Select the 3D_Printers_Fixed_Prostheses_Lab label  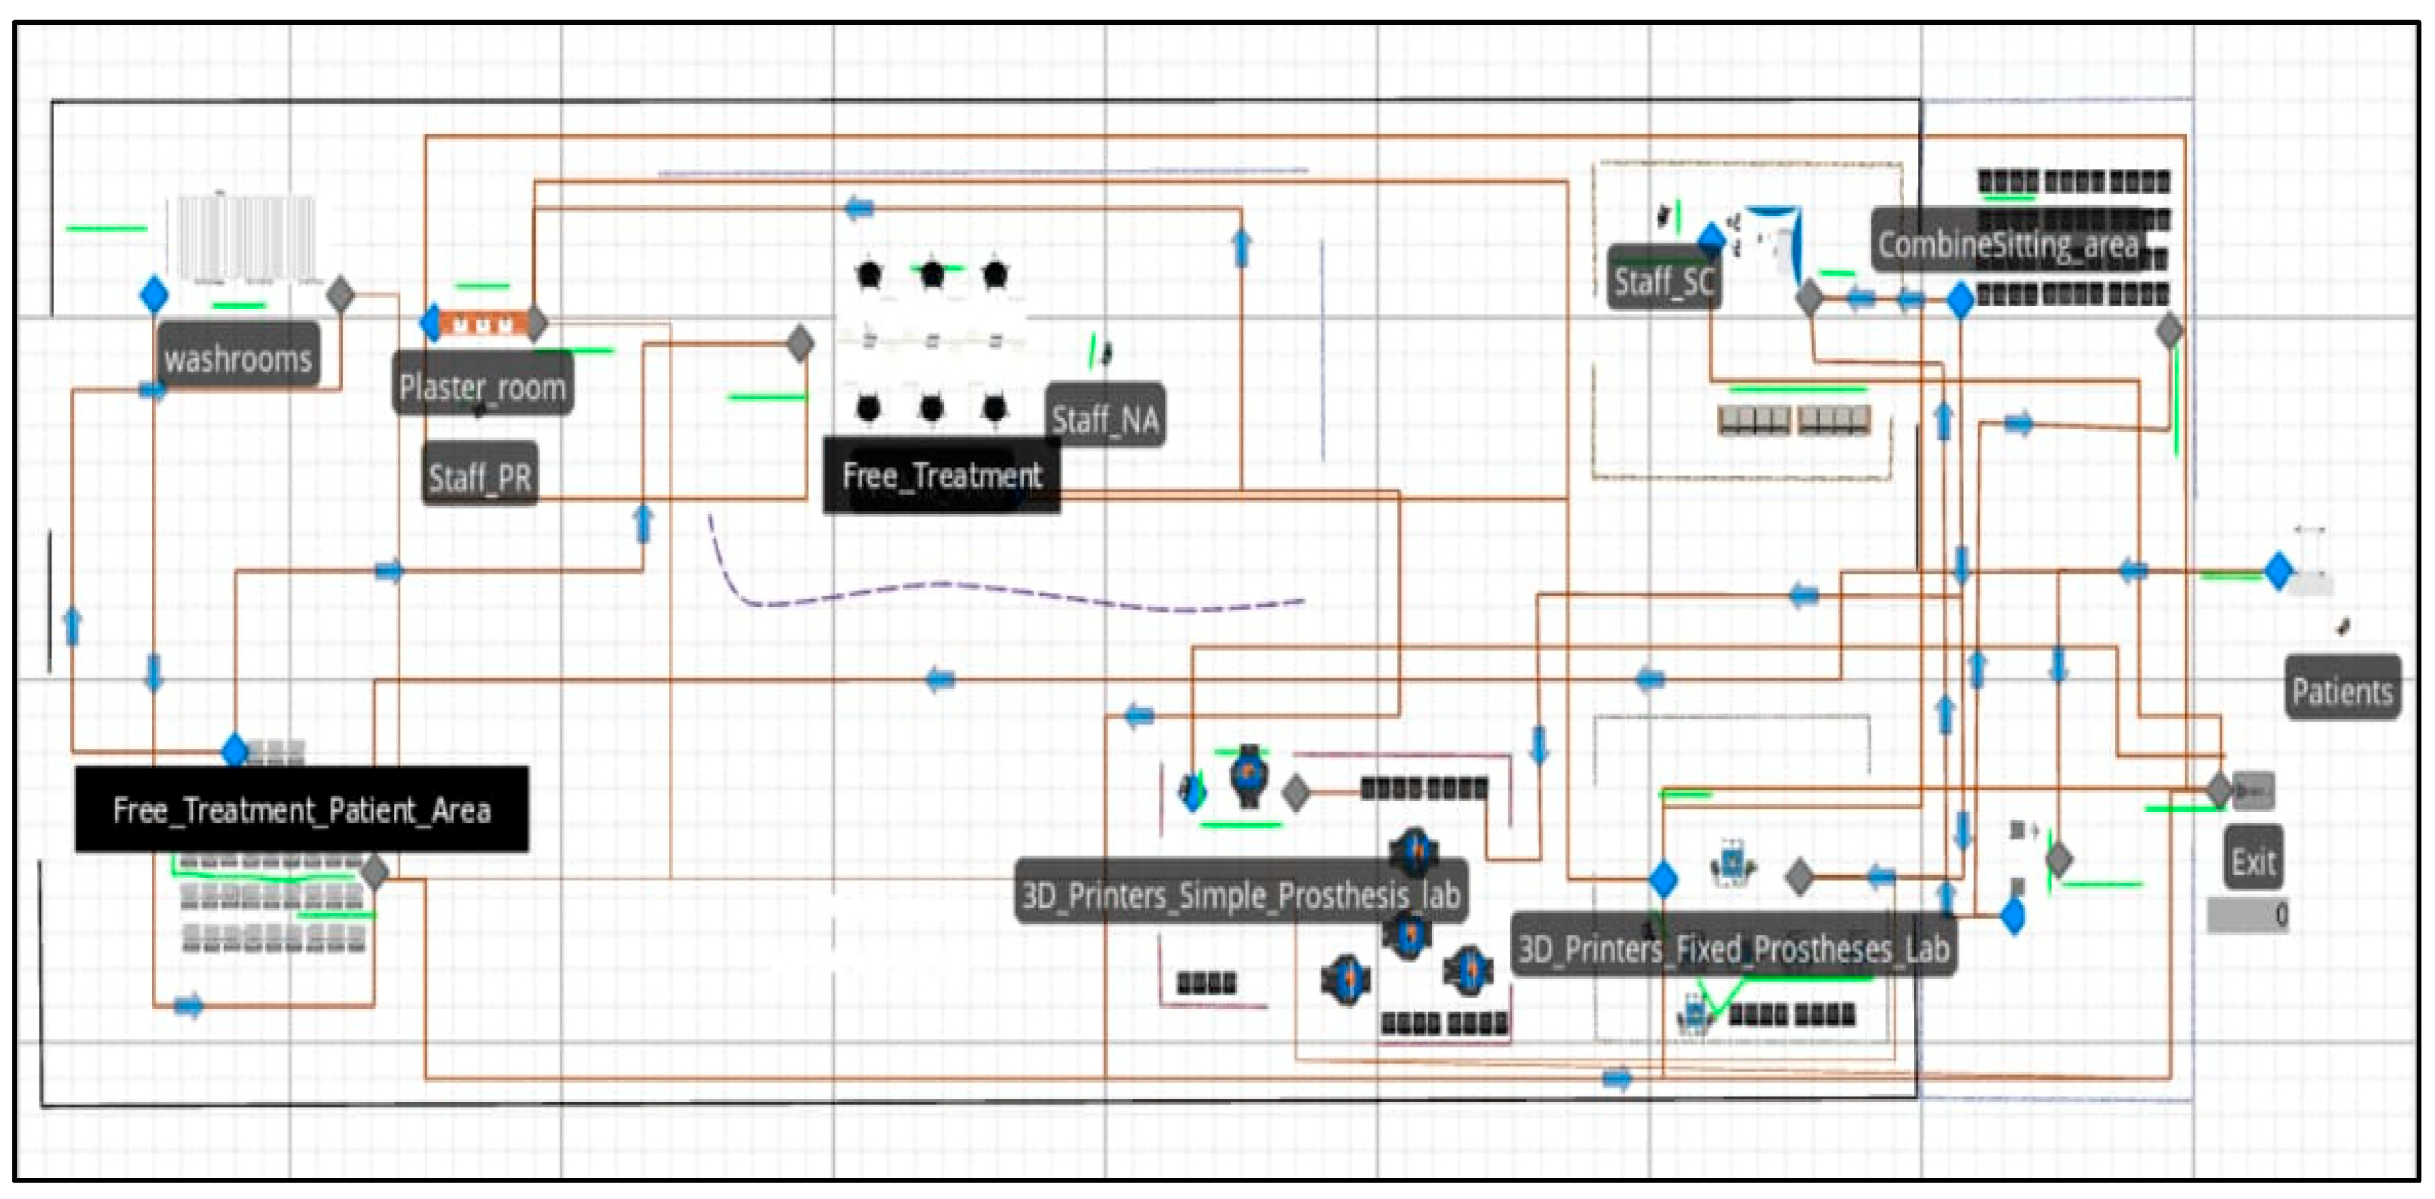(1733, 946)
